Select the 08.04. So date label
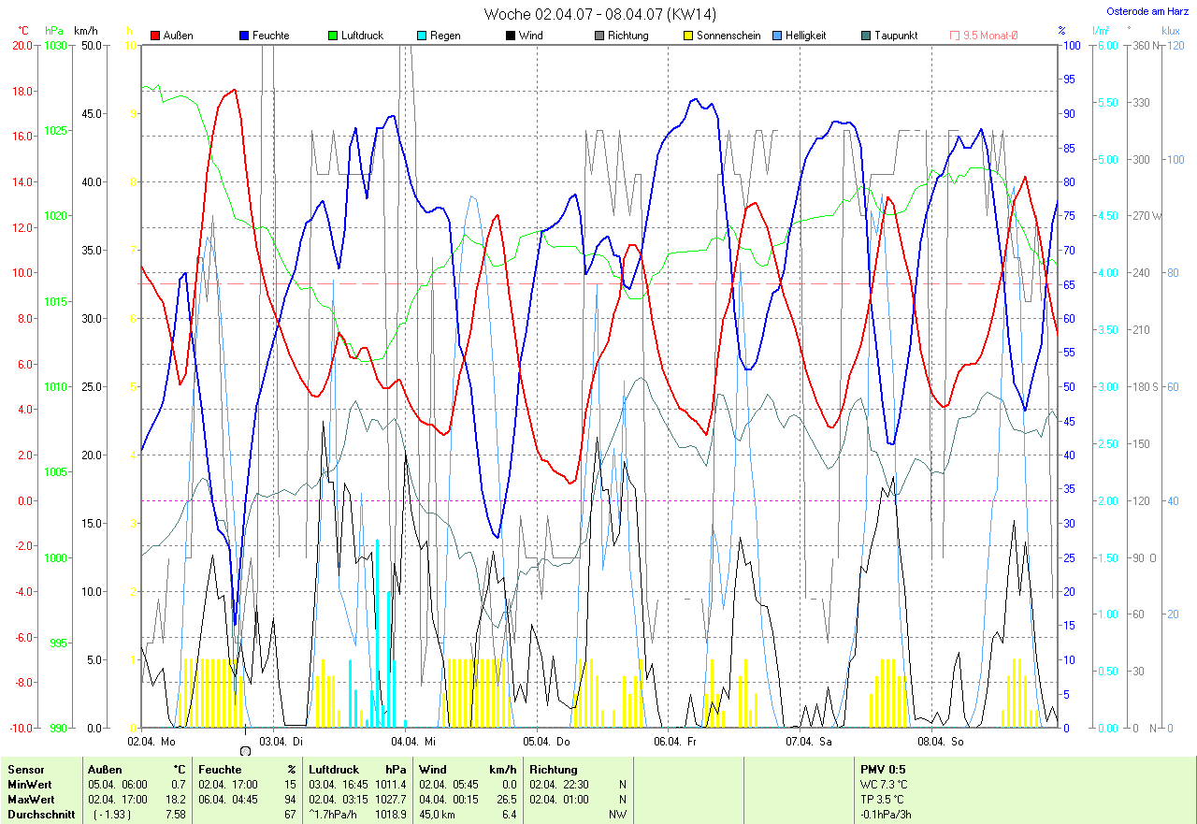 [941, 742]
